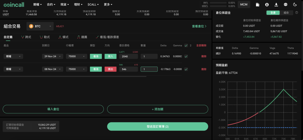The image size is (303, 140).
Task: Click the 2540 order price input field
Action: pos(128,56)
